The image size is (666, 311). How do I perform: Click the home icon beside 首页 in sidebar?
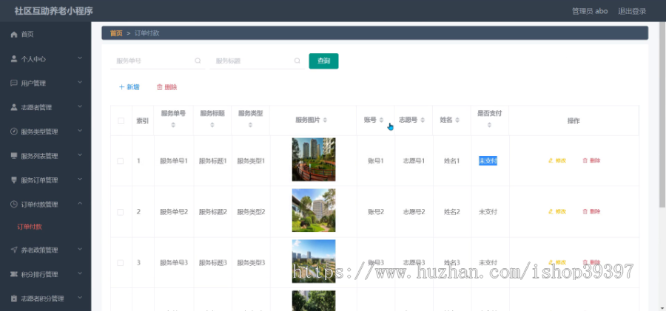click(13, 35)
